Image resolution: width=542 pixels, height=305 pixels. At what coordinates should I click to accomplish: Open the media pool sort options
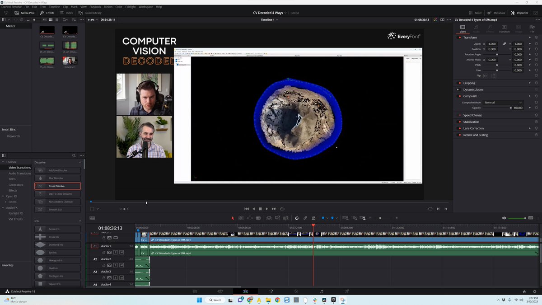point(74,20)
